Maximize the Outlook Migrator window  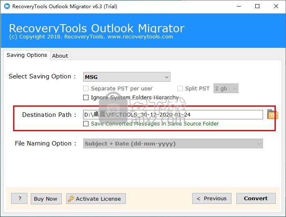[x=257, y=7]
